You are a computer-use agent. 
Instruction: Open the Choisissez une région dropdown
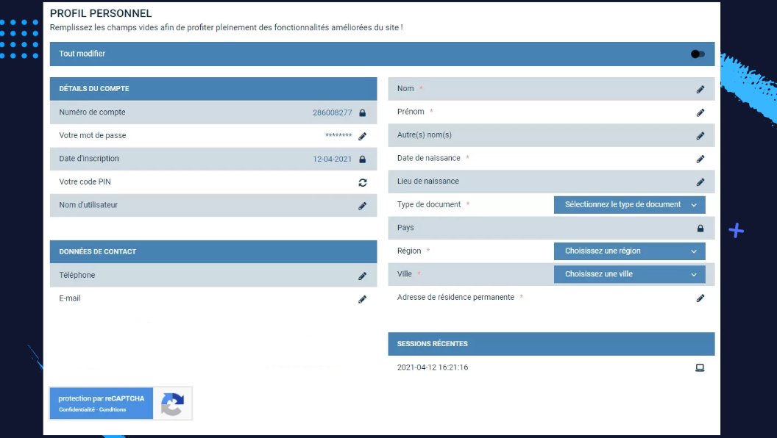[x=629, y=251]
